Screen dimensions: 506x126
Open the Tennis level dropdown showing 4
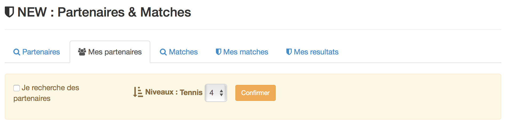[216, 93]
